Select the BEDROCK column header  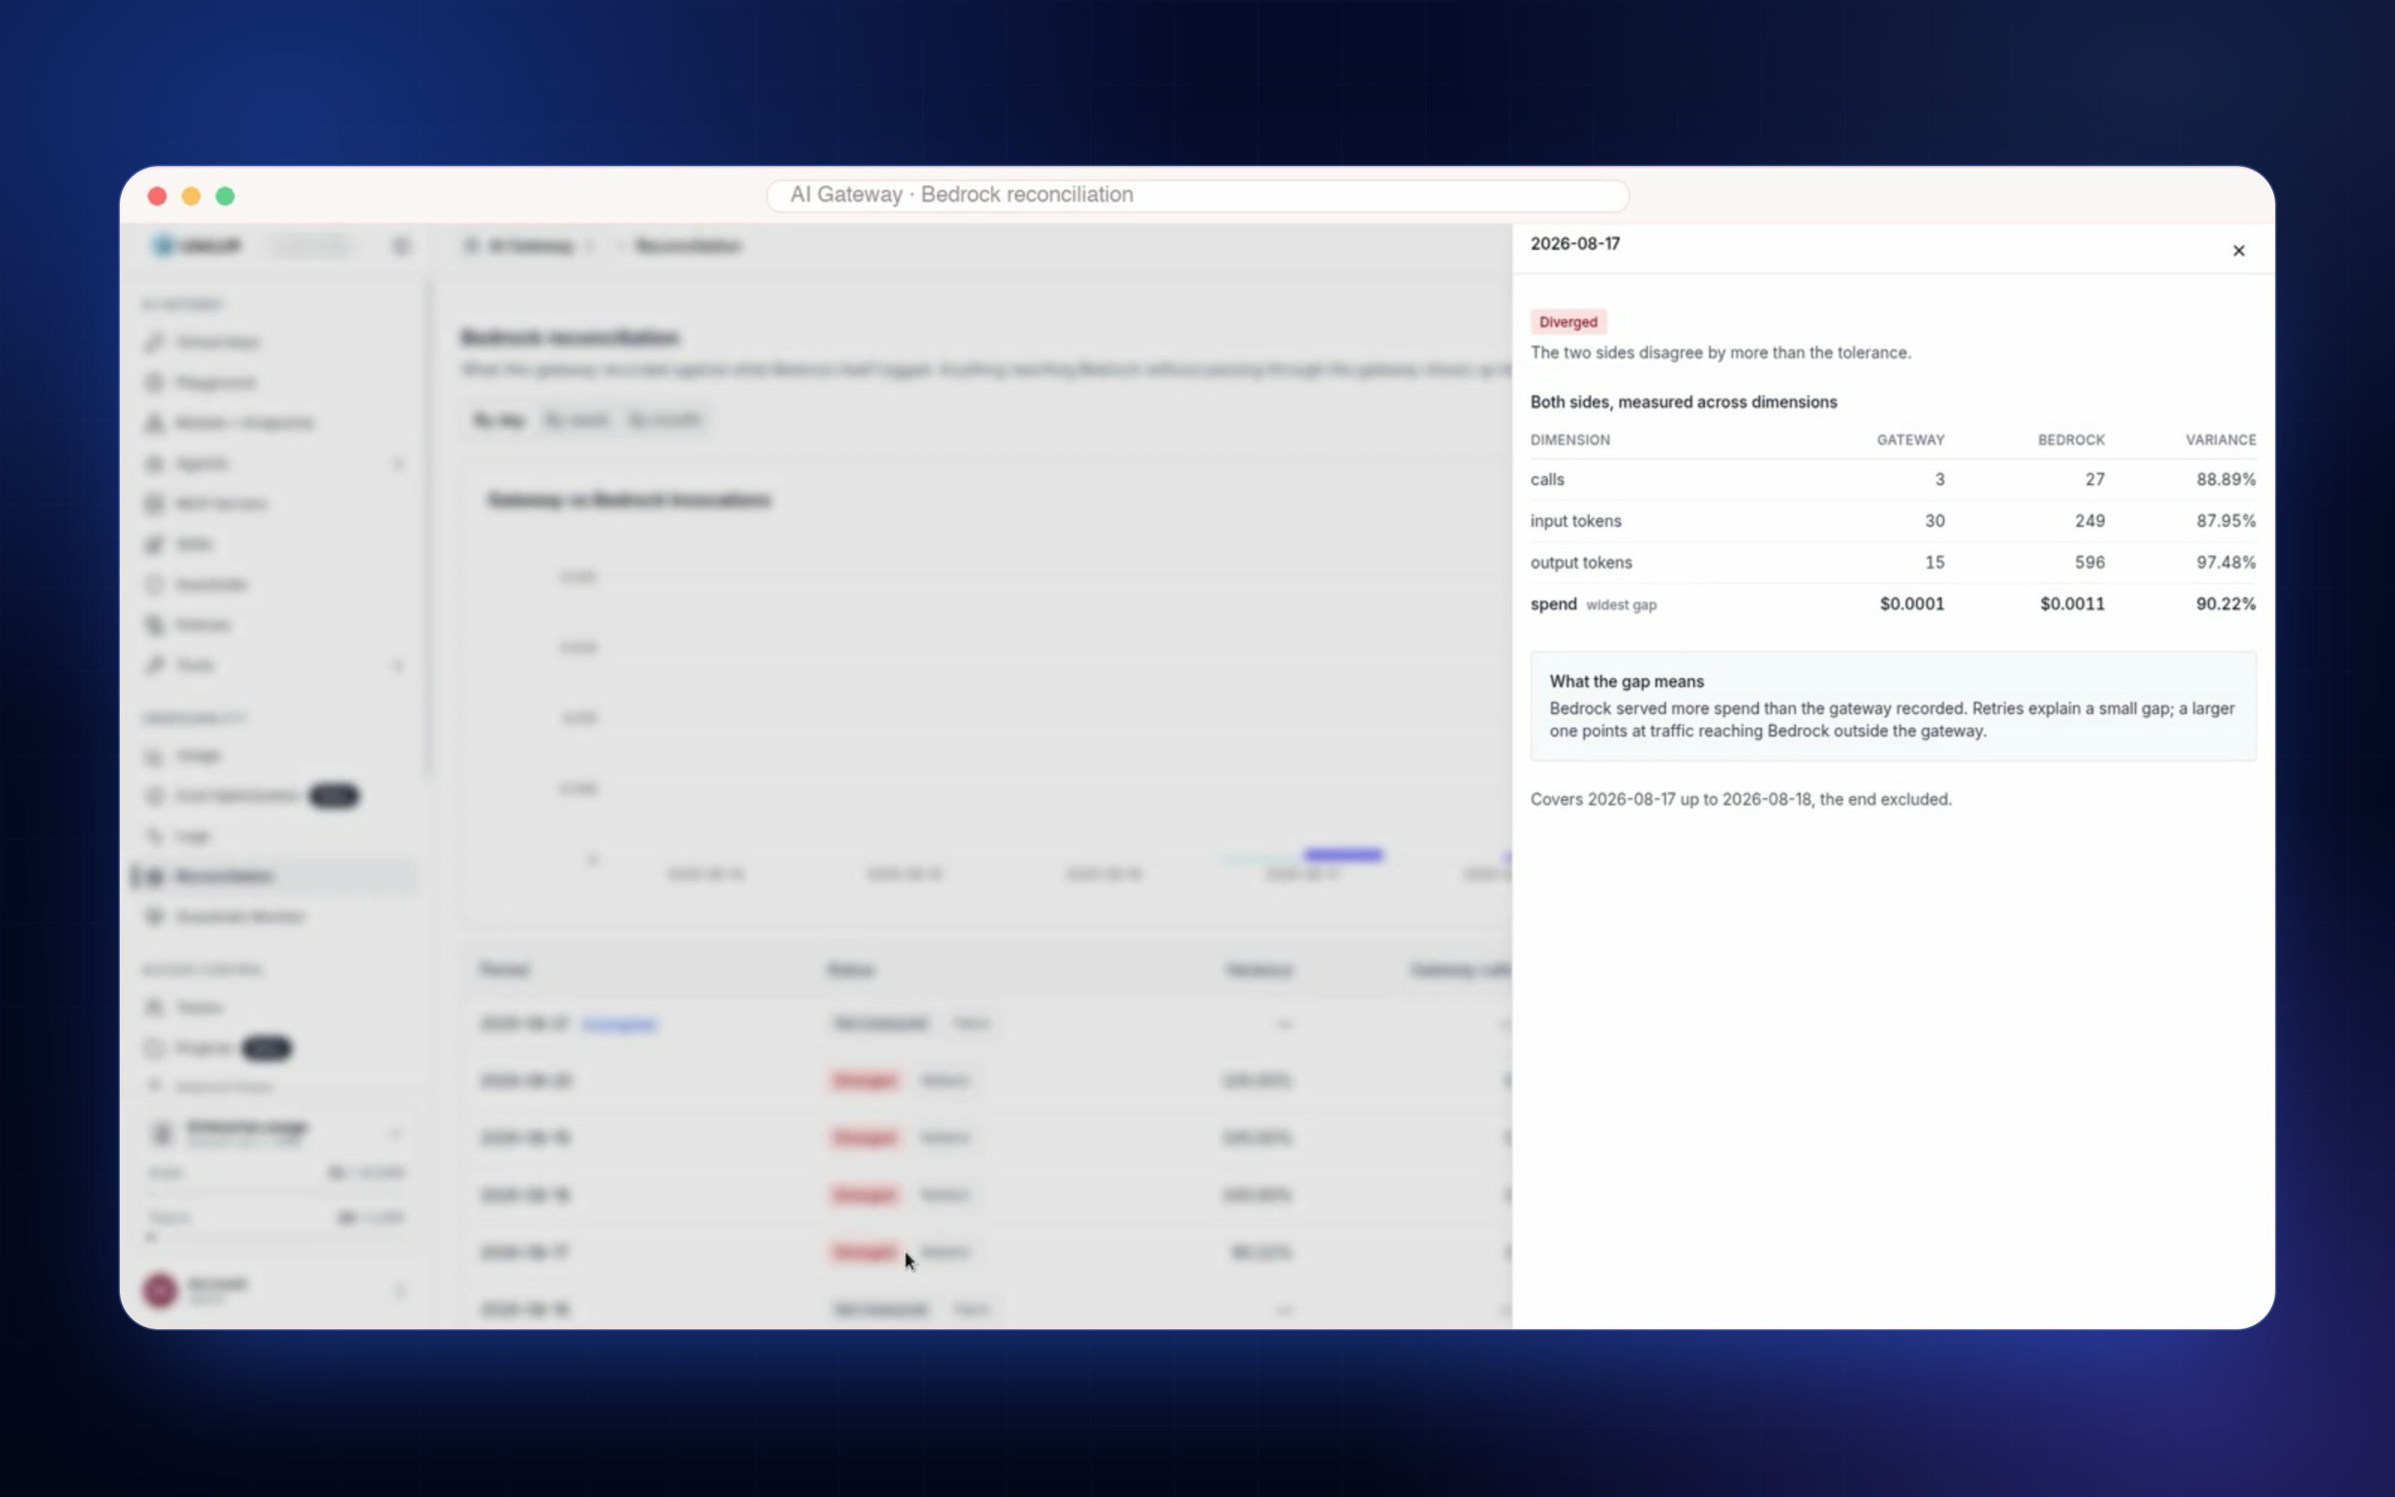click(x=2070, y=439)
